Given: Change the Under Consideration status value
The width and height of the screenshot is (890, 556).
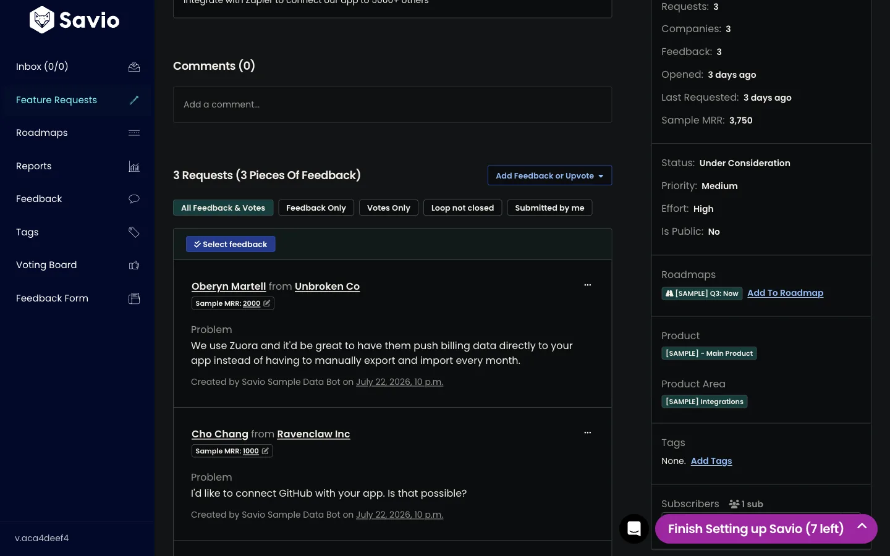Looking at the screenshot, I should pyautogui.click(x=745, y=163).
